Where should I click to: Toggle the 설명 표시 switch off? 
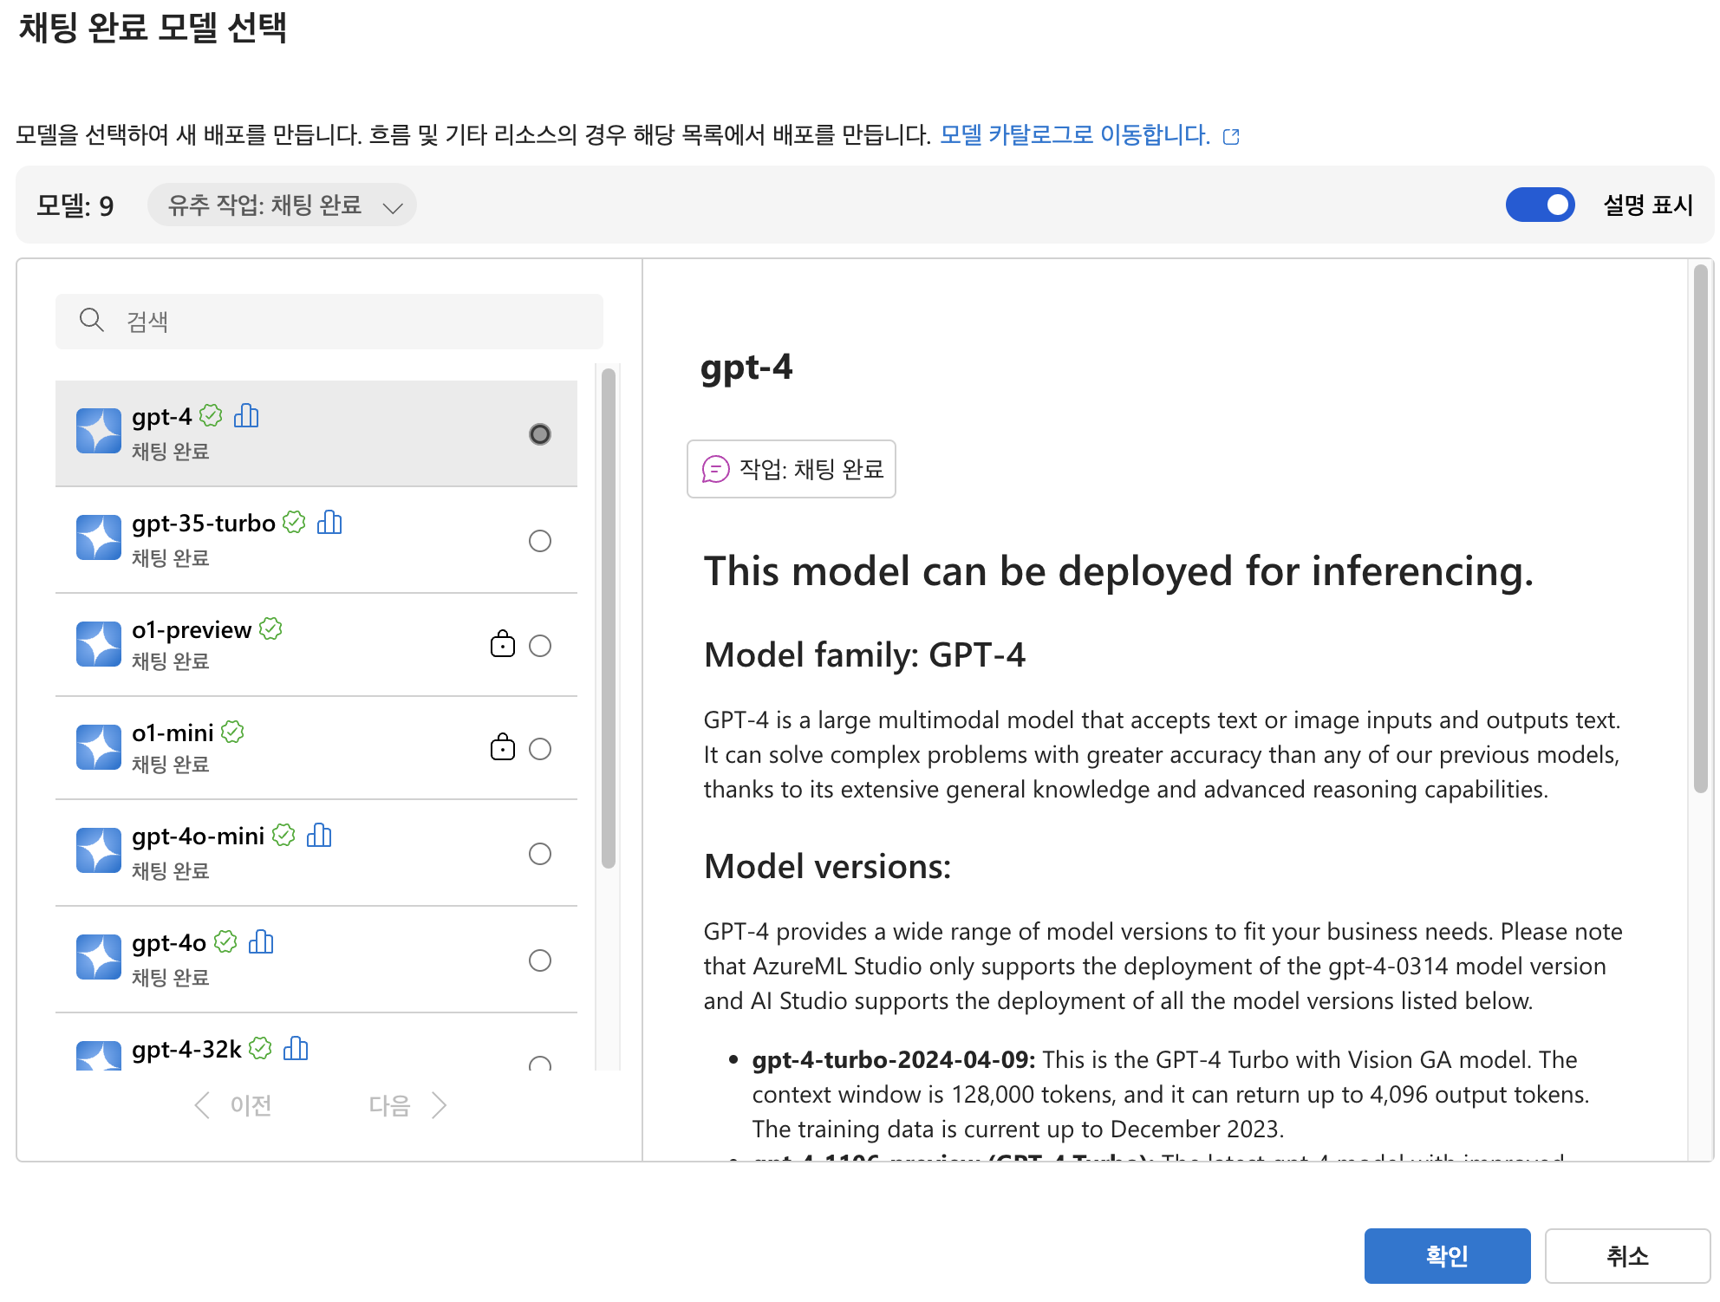pos(1540,205)
